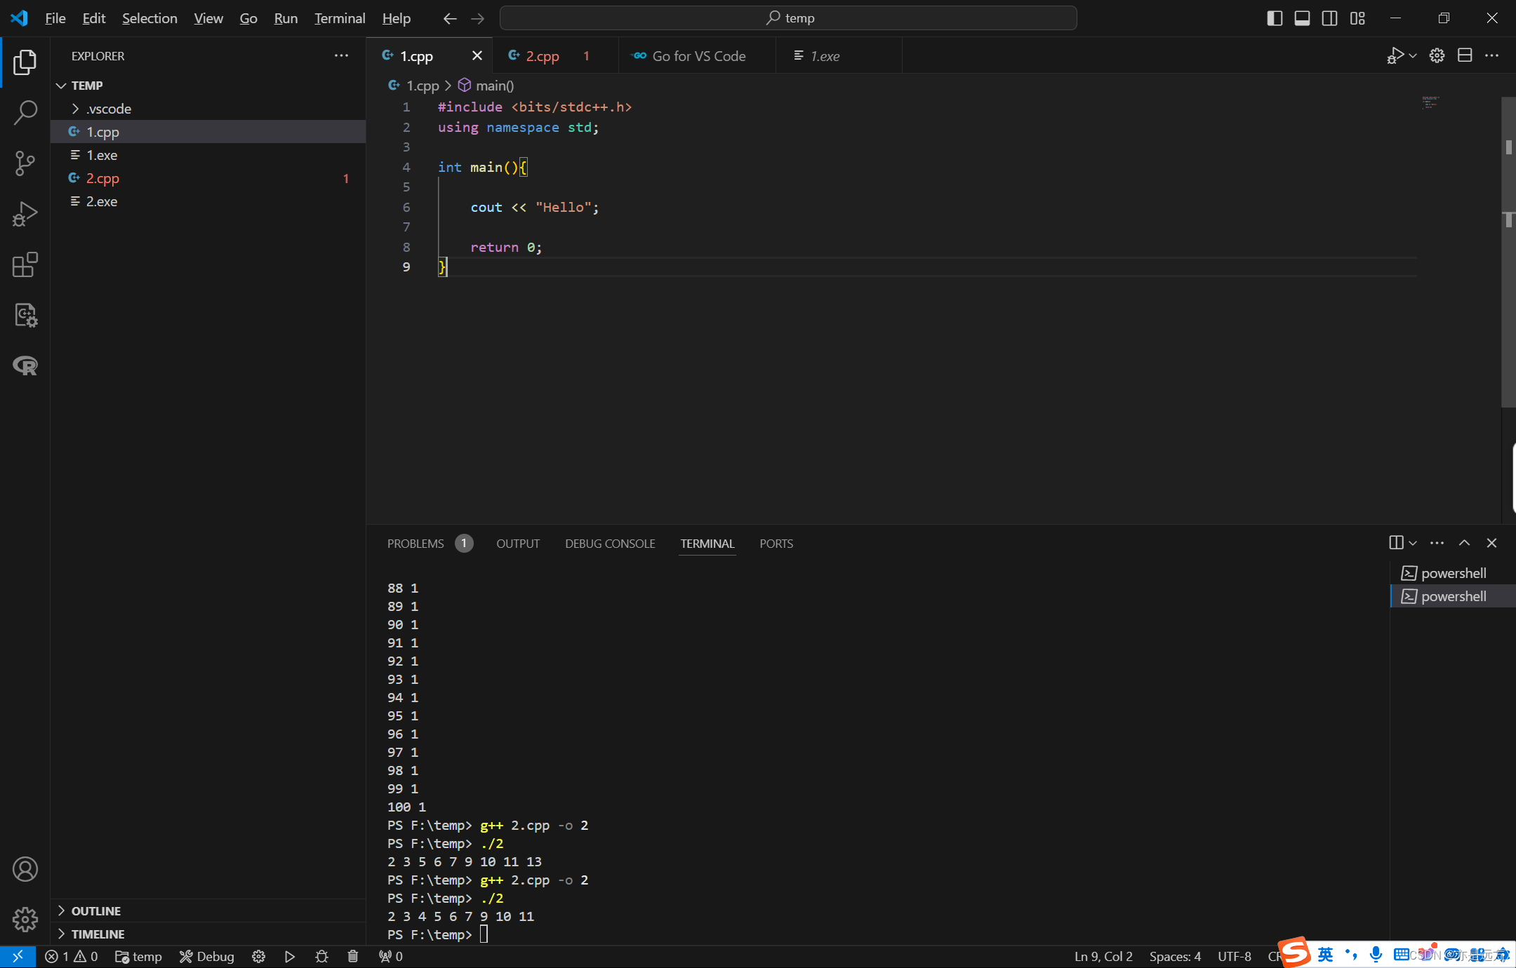Open the Extensions view
Image resolution: width=1516 pixels, height=968 pixels.
pyautogui.click(x=25, y=264)
